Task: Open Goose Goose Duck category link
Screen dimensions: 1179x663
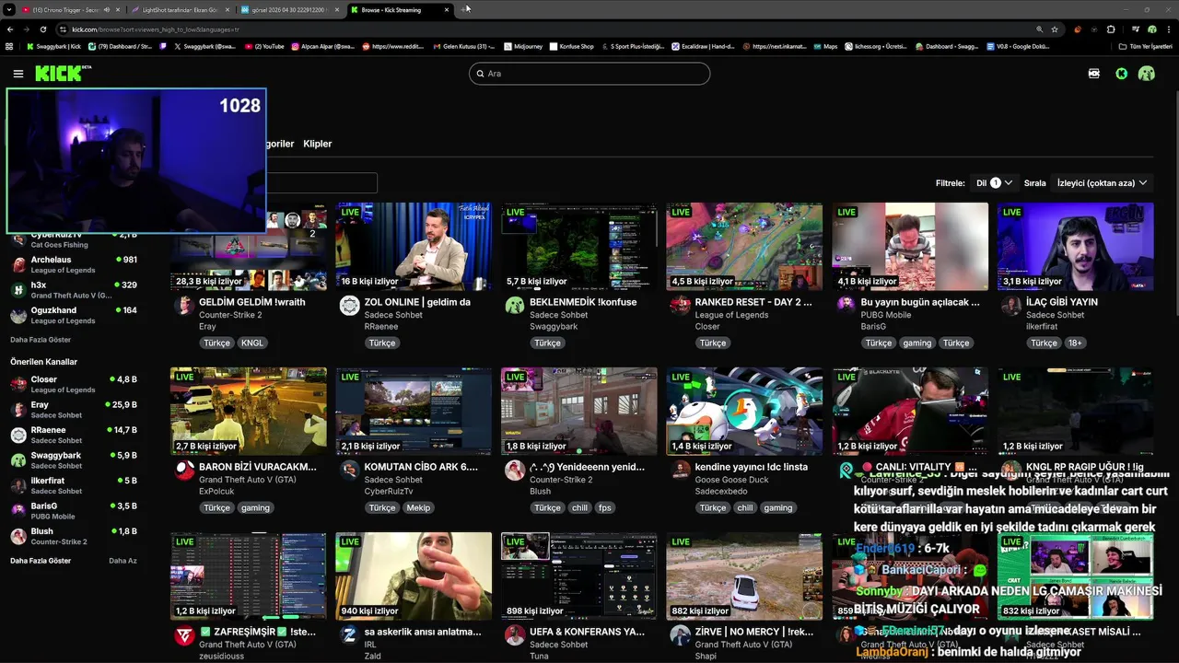Action: click(731, 480)
